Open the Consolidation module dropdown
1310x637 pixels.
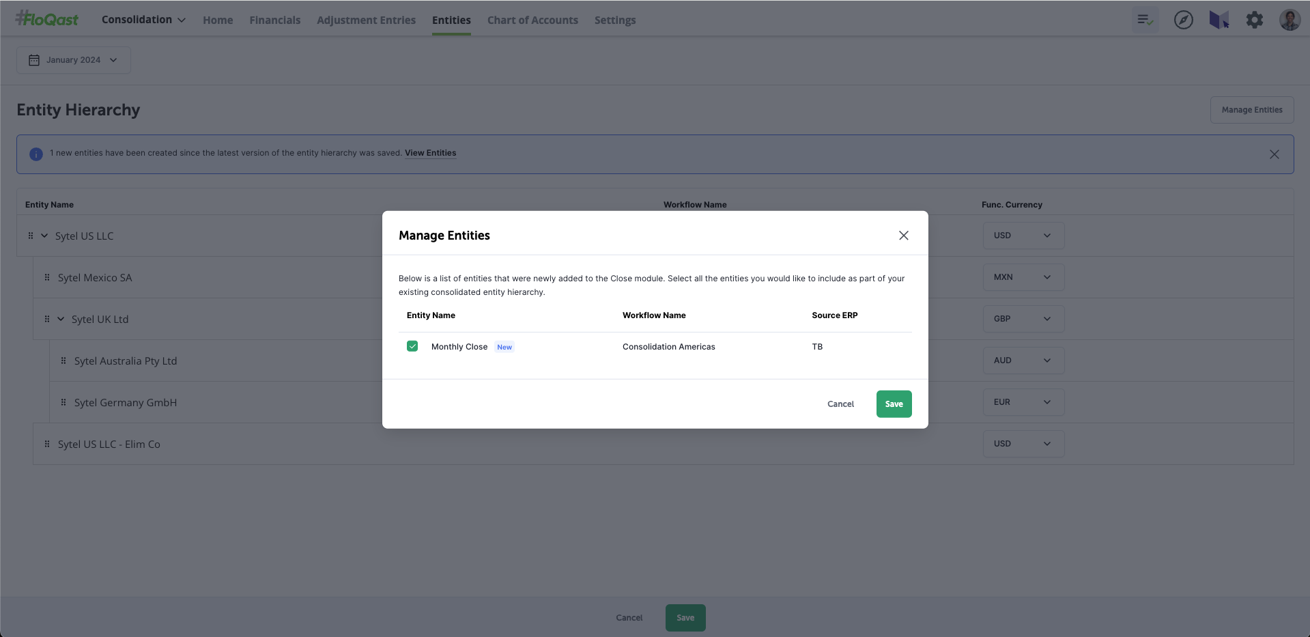click(x=143, y=20)
